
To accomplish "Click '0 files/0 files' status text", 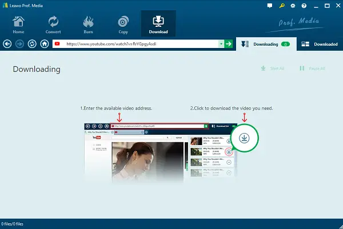I will point(12,224).
